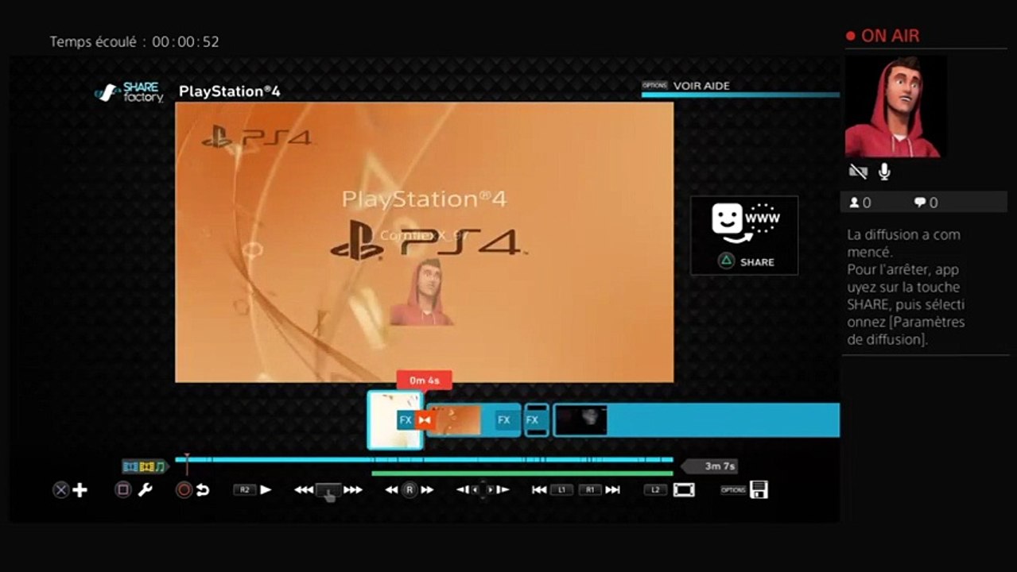Screen dimensions: 1017x572
Task: Click the triangle button icon next to SHARE
Action: click(x=726, y=261)
